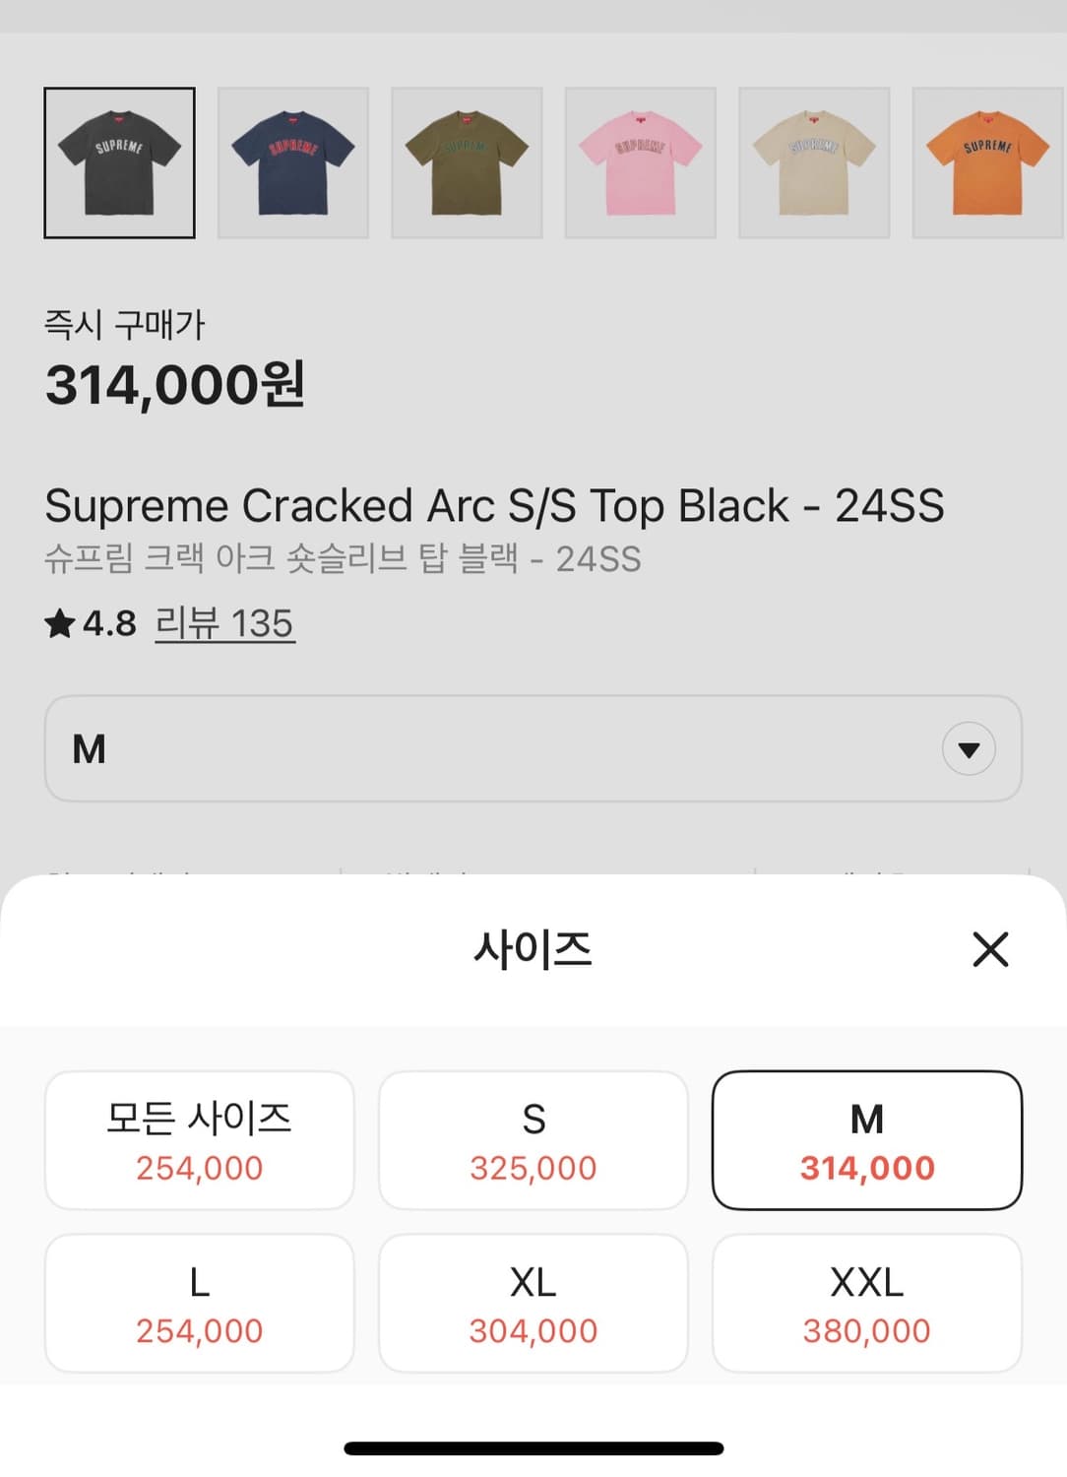Tap the 314,000원 instant buy price

tap(175, 385)
